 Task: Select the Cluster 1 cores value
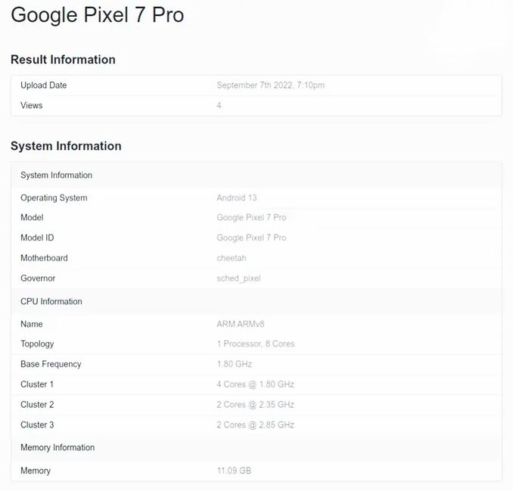[255, 384]
